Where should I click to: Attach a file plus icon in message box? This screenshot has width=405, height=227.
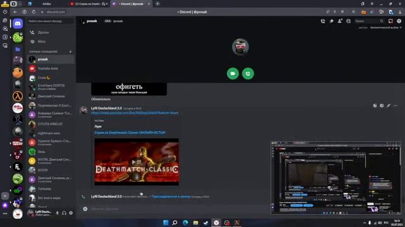tap(85, 209)
